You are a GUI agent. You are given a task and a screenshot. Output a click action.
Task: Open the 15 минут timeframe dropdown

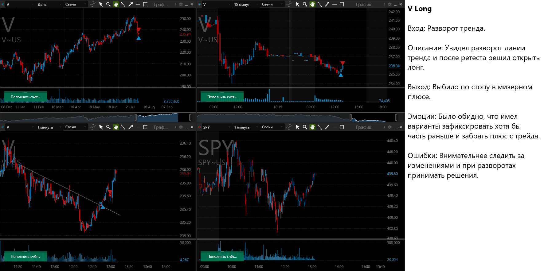[246, 4]
